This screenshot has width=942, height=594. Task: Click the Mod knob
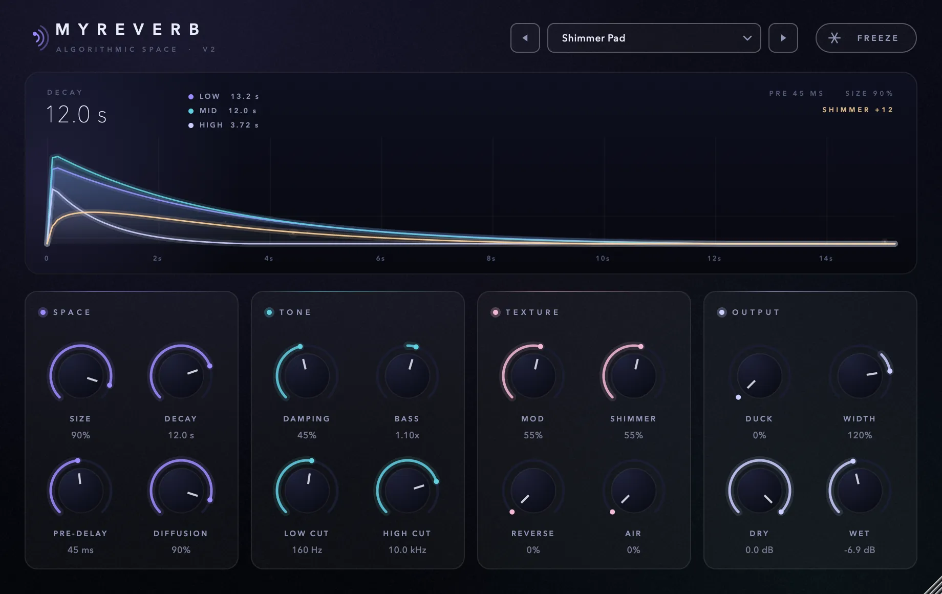[533, 375]
